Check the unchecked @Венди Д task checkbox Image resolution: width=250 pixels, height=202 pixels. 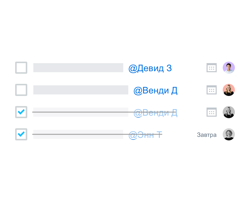21,90
